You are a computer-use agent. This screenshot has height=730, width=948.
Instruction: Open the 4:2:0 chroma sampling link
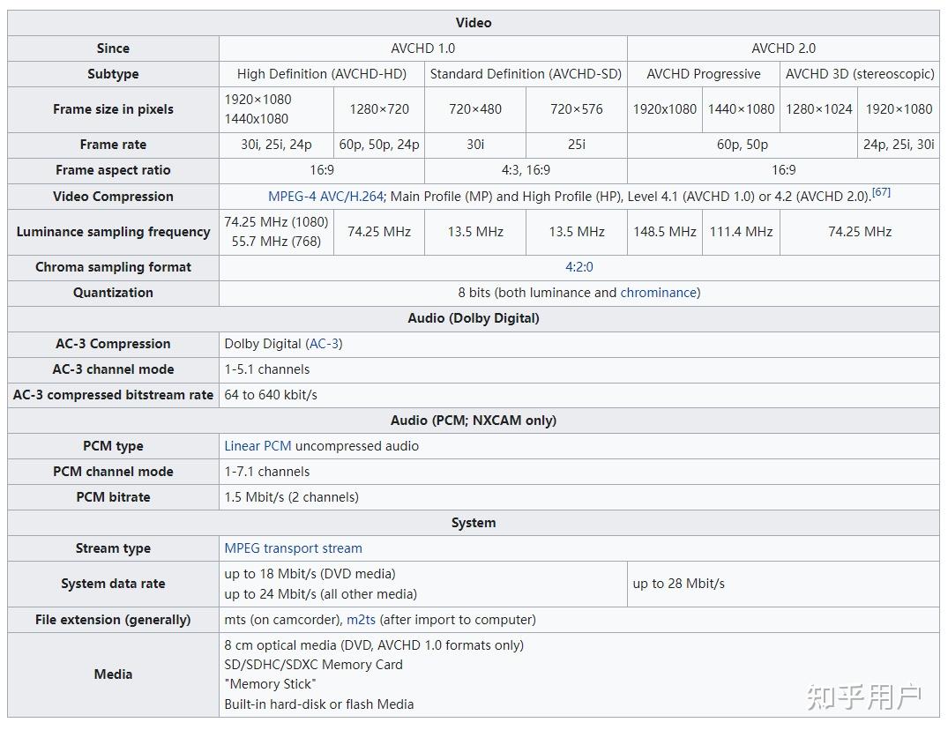coord(579,267)
